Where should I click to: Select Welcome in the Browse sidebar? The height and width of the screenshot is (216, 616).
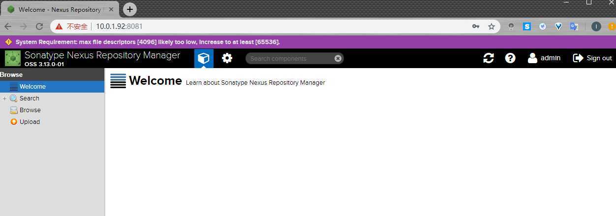pyautogui.click(x=52, y=87)
